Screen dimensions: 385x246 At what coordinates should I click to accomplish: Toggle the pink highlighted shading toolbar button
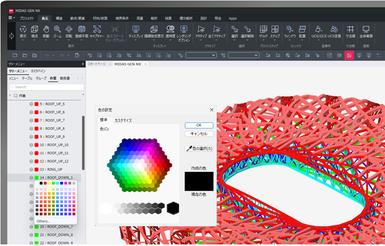349,55
